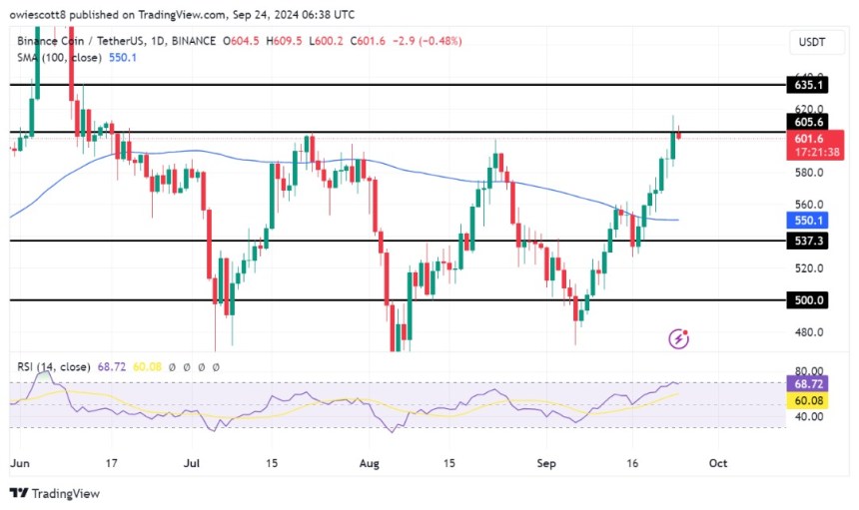This screenshot has height=510, width=859.
Task: Click the 1D interval in chart title
Action: pyautogui.click(x=157, y=41)
